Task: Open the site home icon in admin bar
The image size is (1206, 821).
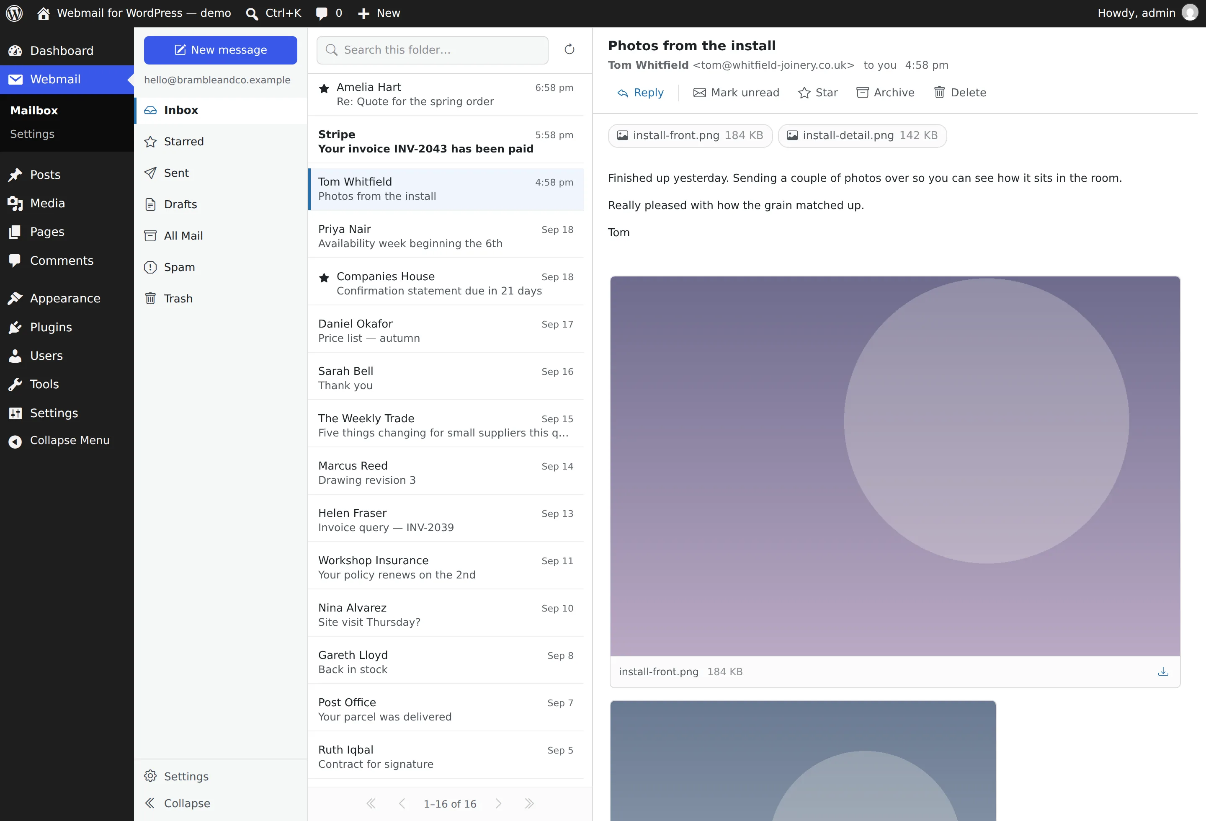Action: click(44, 13)
